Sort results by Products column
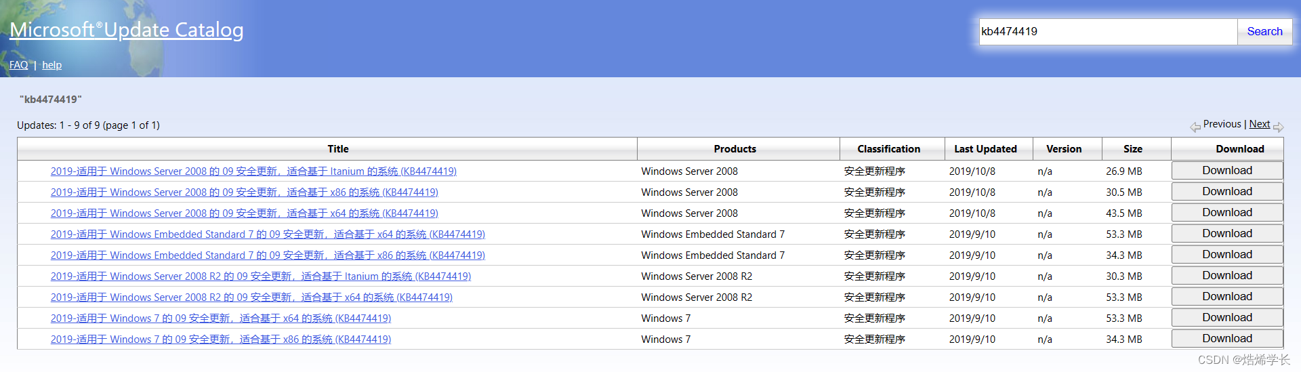Image resolution: width=1301 pixels, height=372 pixels. 735,149
